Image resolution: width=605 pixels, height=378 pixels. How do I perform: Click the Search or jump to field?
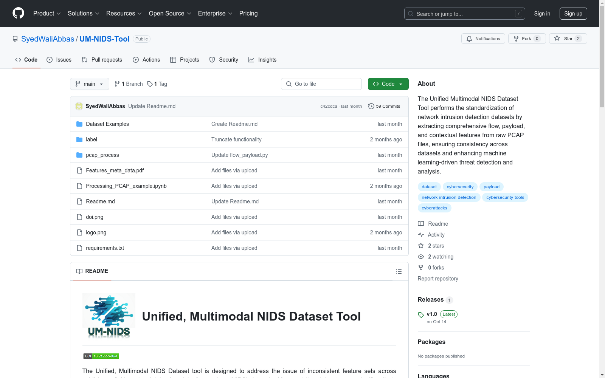click(x=465, y=14)
